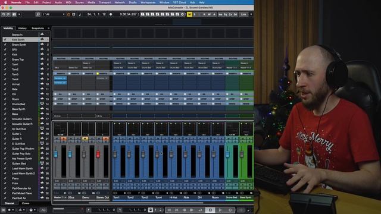Deactivate all Mute states with M button
This screenshot has height=214, width=381.
click(189, 14)
